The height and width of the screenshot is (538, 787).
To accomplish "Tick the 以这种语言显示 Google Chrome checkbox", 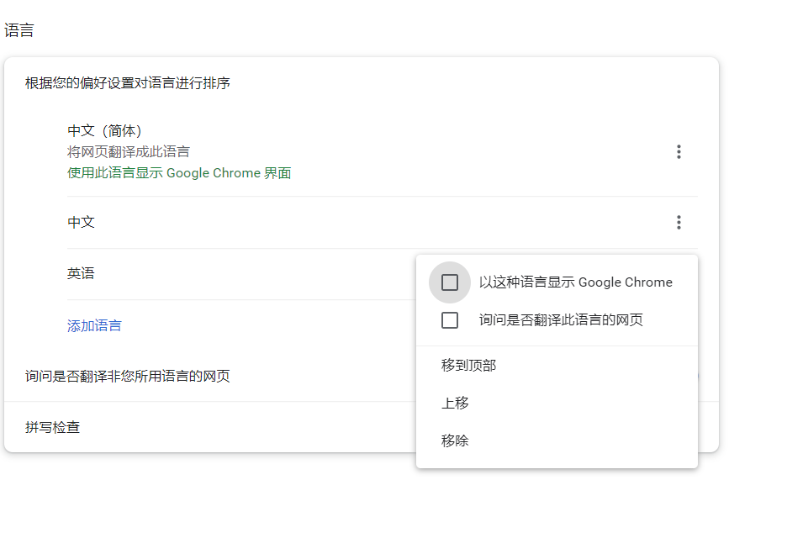I will (x=450, y=282).
